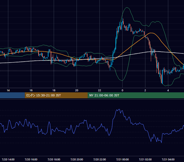Click the date label 7/20 16:00
The width and height of the screenshot is (184, 162).
click(x=31, y=159)
